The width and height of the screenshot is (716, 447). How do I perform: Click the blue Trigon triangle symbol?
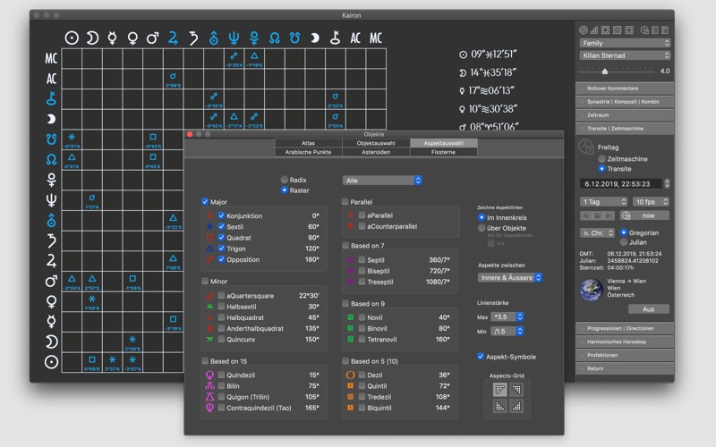coord(209,249)
